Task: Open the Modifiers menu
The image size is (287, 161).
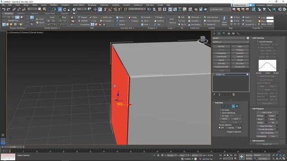Action: (54, 5)
